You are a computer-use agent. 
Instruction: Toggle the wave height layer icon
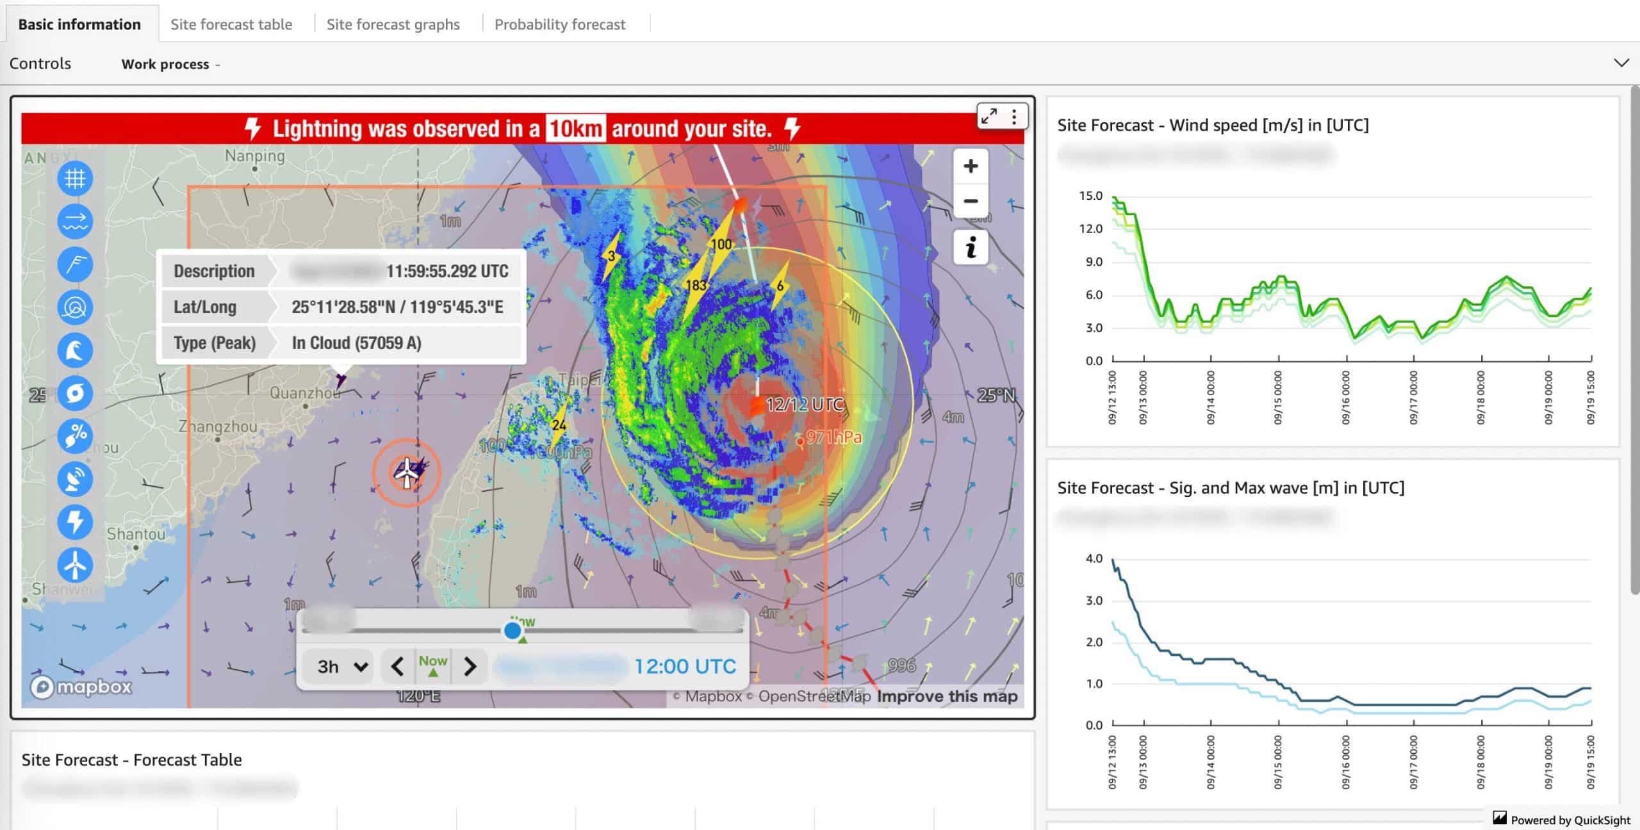click(75, 350)
